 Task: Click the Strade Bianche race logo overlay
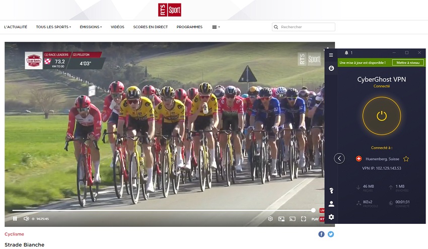[34, 60]
